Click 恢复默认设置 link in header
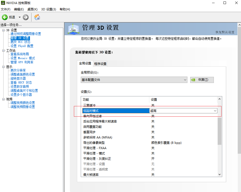Viewport: 241px width, 192px height. tap(225, 32)
